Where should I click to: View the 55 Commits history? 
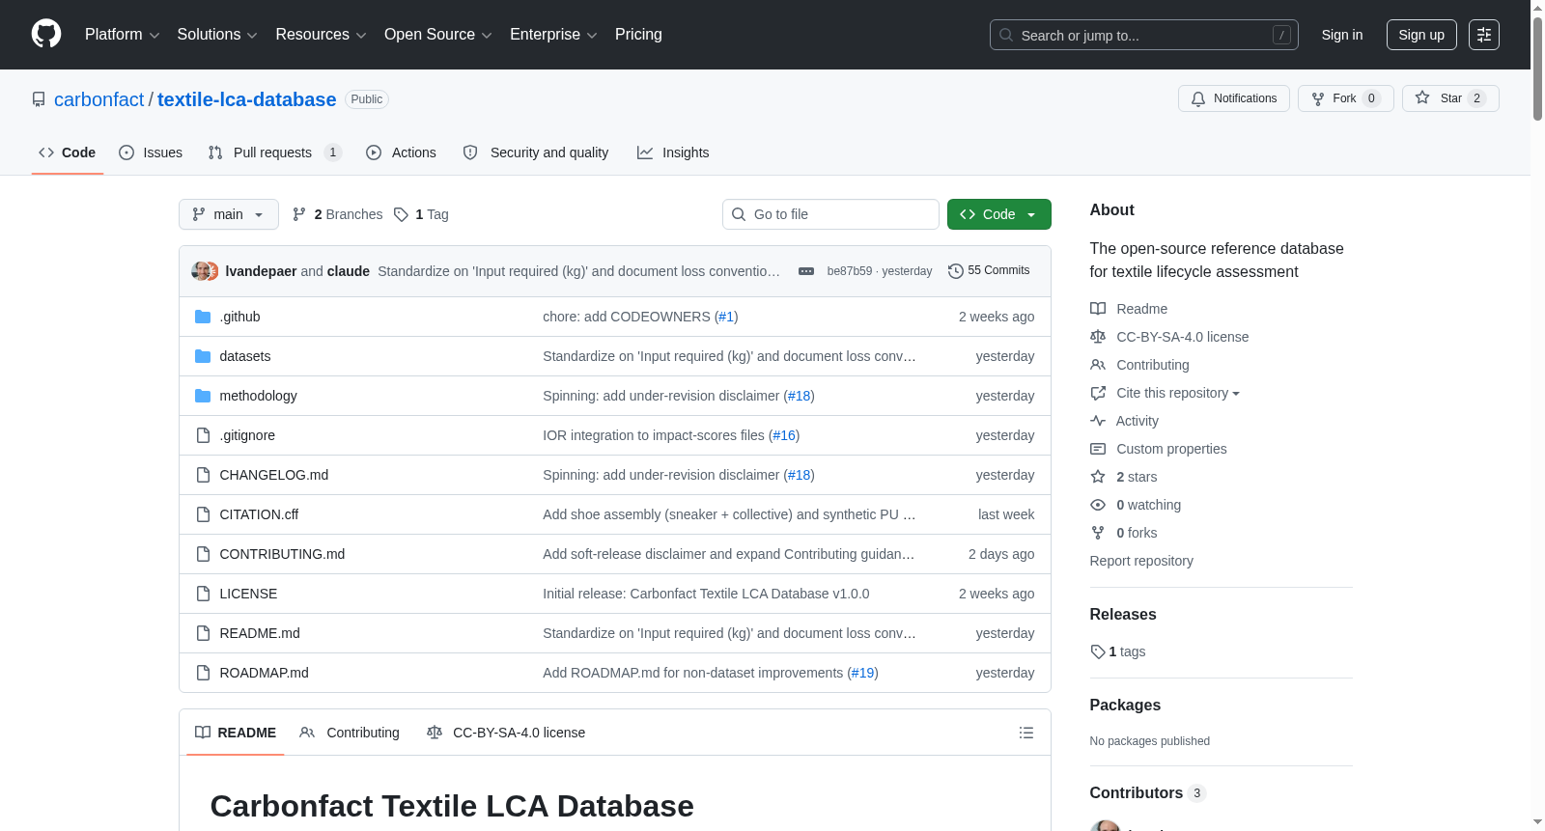(989, 271)
